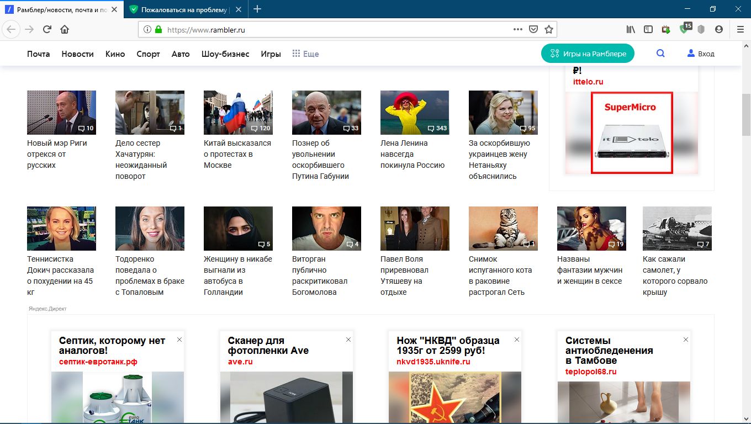Reload the current page
This screenshot has width=751, height=424.
(x=47, y=29)
